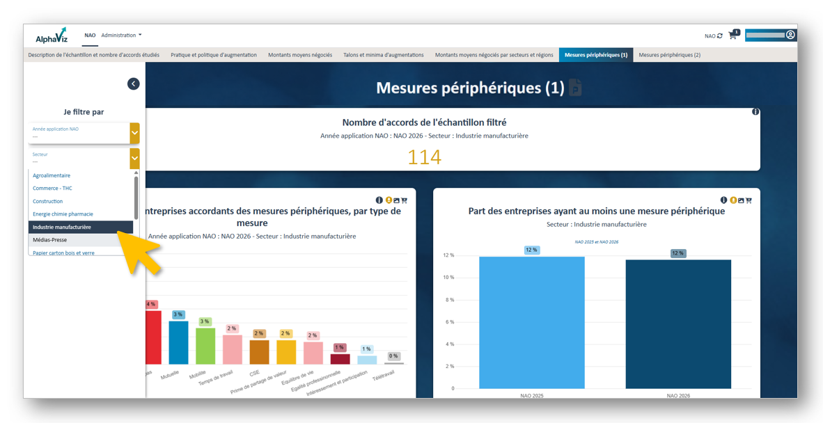Click info icon on the right bar chart
This screenshot has height=423, width=823.
pos(723,200)
